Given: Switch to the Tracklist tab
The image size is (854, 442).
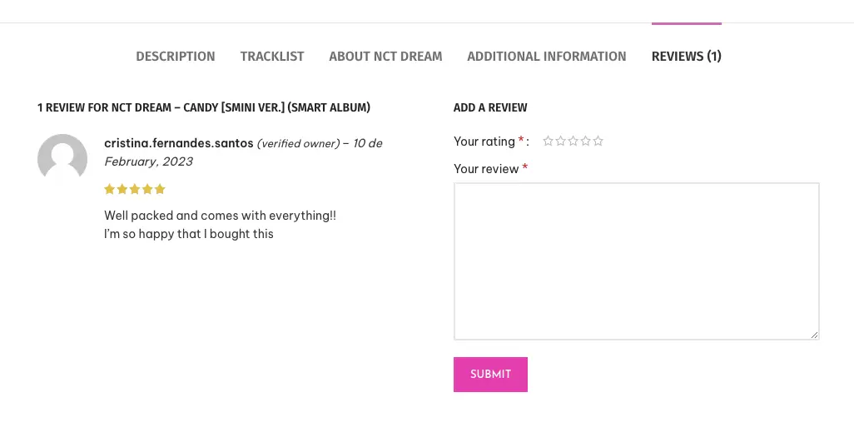Looking at the screenshot, I should [272, 57].
